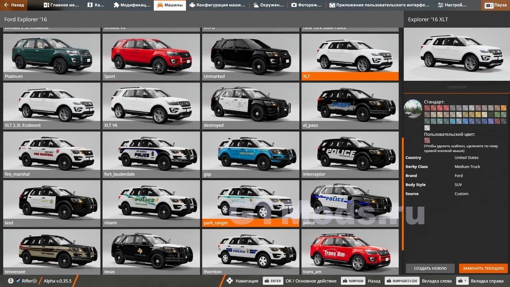Select the thornton police configuration
Image resolution: width=510 pixels, height=287 pixels.
[x=251, y=252]
